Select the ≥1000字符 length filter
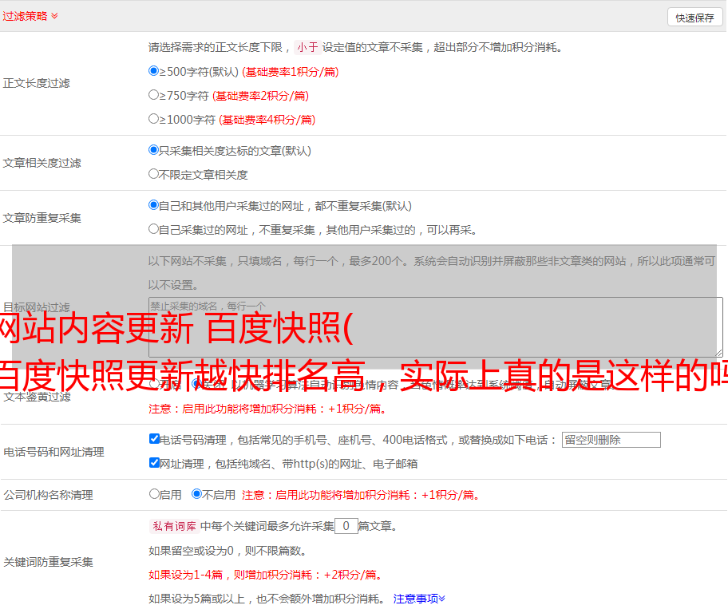The image size is (728, 613). pos(154,119)
